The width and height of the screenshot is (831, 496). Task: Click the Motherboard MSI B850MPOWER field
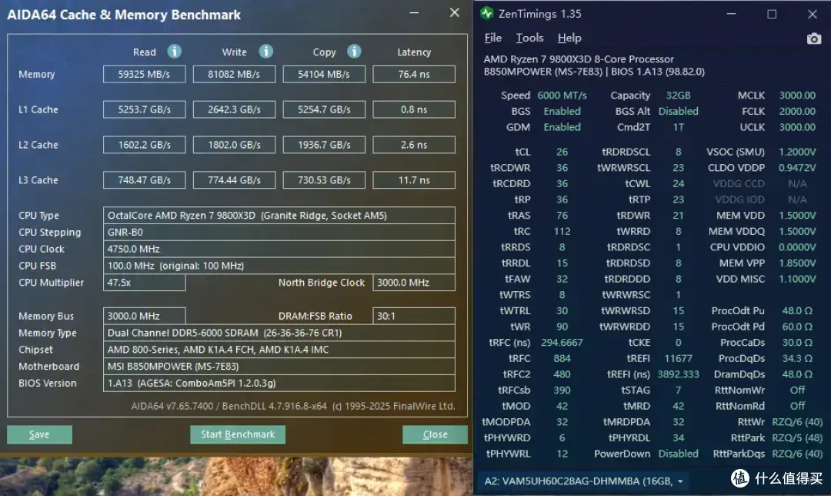(279, 367)
